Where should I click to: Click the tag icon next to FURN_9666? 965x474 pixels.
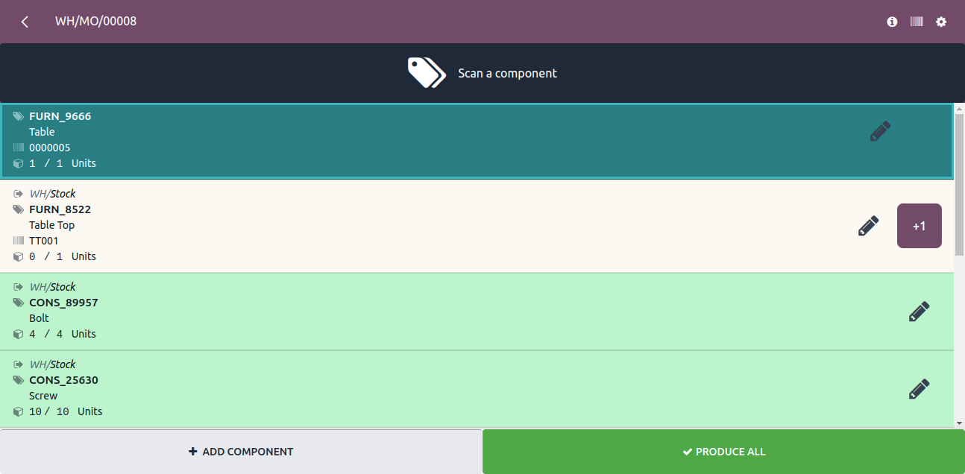(x=19, y=116)
